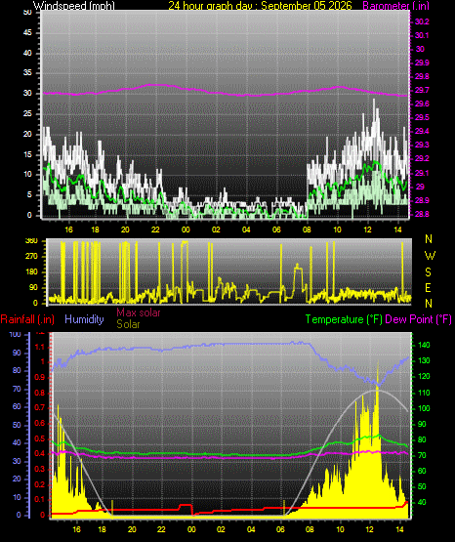Viewport: 455px width, 542px height.
Task: Select the 'Dew Point (°F)' legend label
Action: pos(418,319)
